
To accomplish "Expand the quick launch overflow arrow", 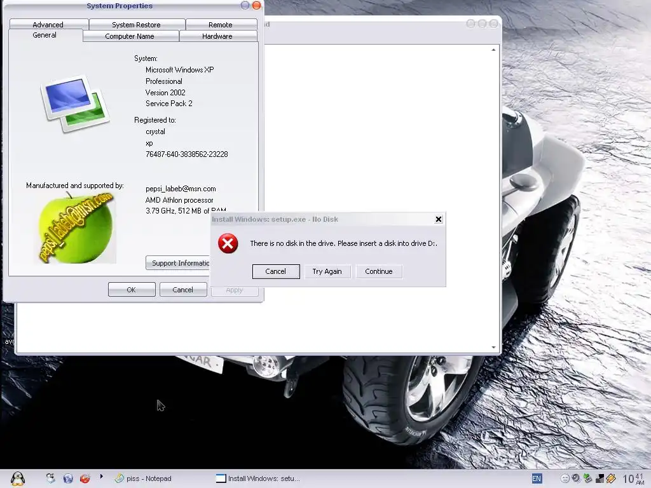I will pyautogui.click(x=102, y=477).
